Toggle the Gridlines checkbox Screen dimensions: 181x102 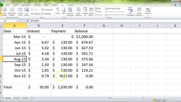[x=32, y=14]
